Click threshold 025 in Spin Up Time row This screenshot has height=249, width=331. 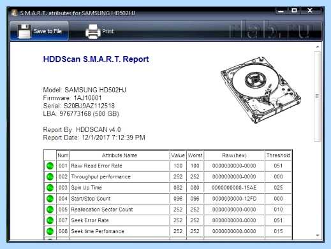point(278,188)
